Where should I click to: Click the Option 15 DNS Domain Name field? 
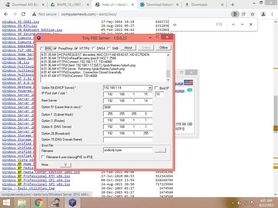128,139
